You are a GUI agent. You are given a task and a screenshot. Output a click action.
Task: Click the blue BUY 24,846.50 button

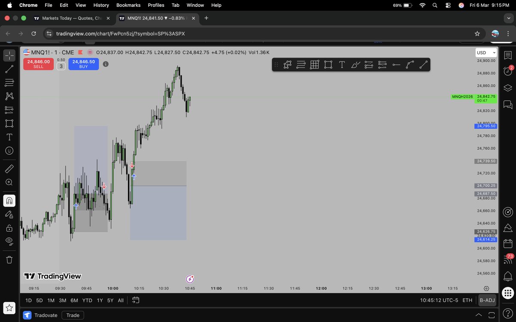pyautogui.click(x=83, y=64)
